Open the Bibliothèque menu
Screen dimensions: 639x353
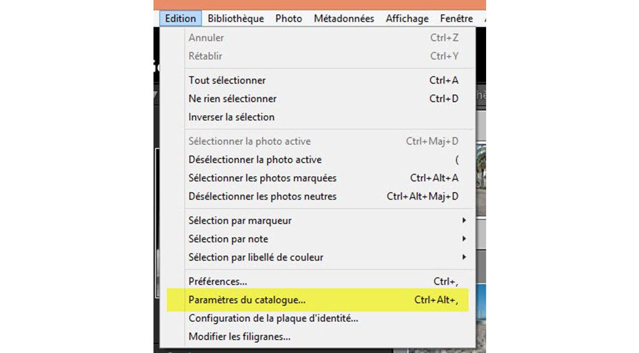pyautogui.click(x=235, y=19)
